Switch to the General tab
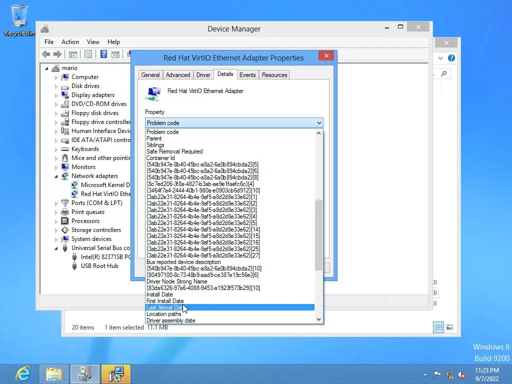512x384 pixels. click(150, 75)
